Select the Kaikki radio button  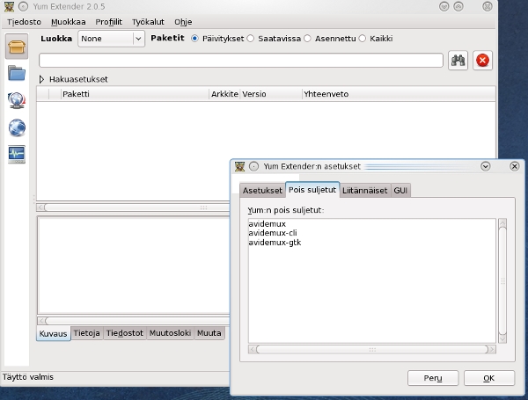pyautogui.click(x=362, y=39)
